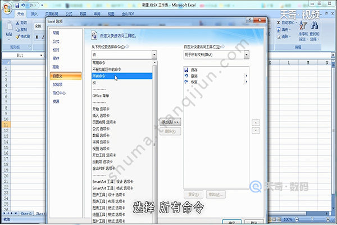Viewport: 337px width, 225px height.
Task: Click the 重设(S) button
Action: pos(193,195)
